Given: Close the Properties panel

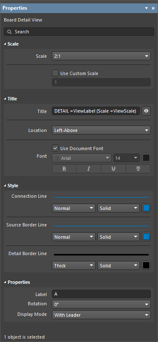Looking at the screenshot, I should tap(153, 8).
